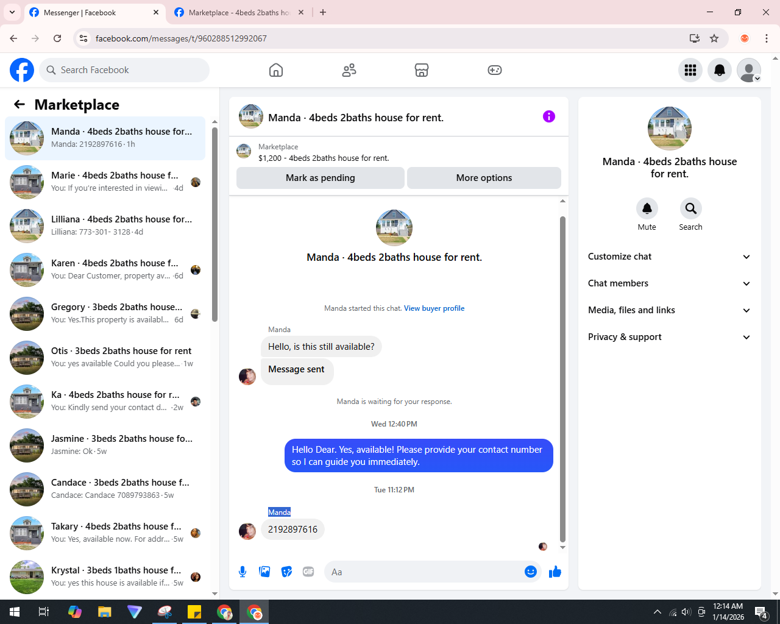Open the $1,200 listing title link

[324, 158]
